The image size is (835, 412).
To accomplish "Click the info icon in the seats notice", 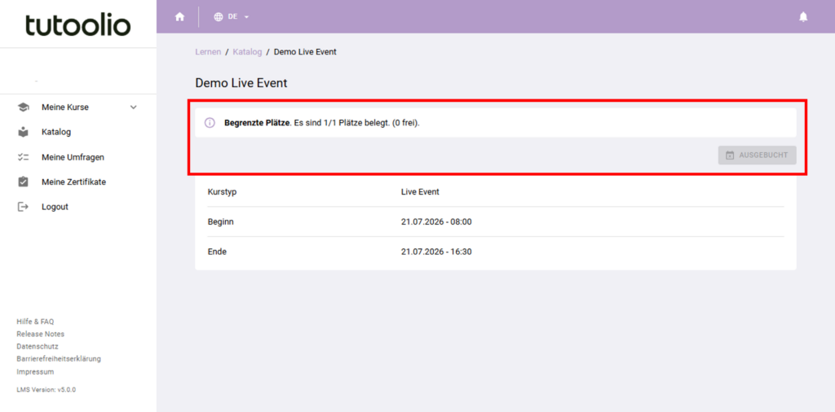I will pos(210,123).
